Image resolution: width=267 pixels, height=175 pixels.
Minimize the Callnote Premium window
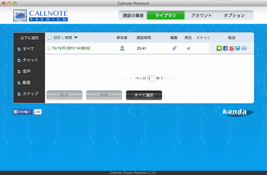(x=9, y=3)
